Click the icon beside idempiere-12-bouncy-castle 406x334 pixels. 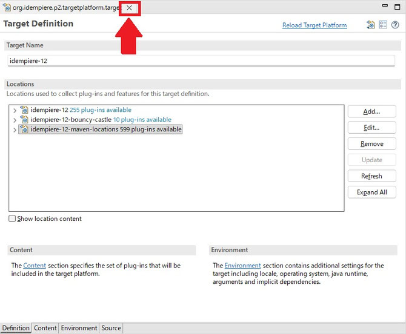24,119
